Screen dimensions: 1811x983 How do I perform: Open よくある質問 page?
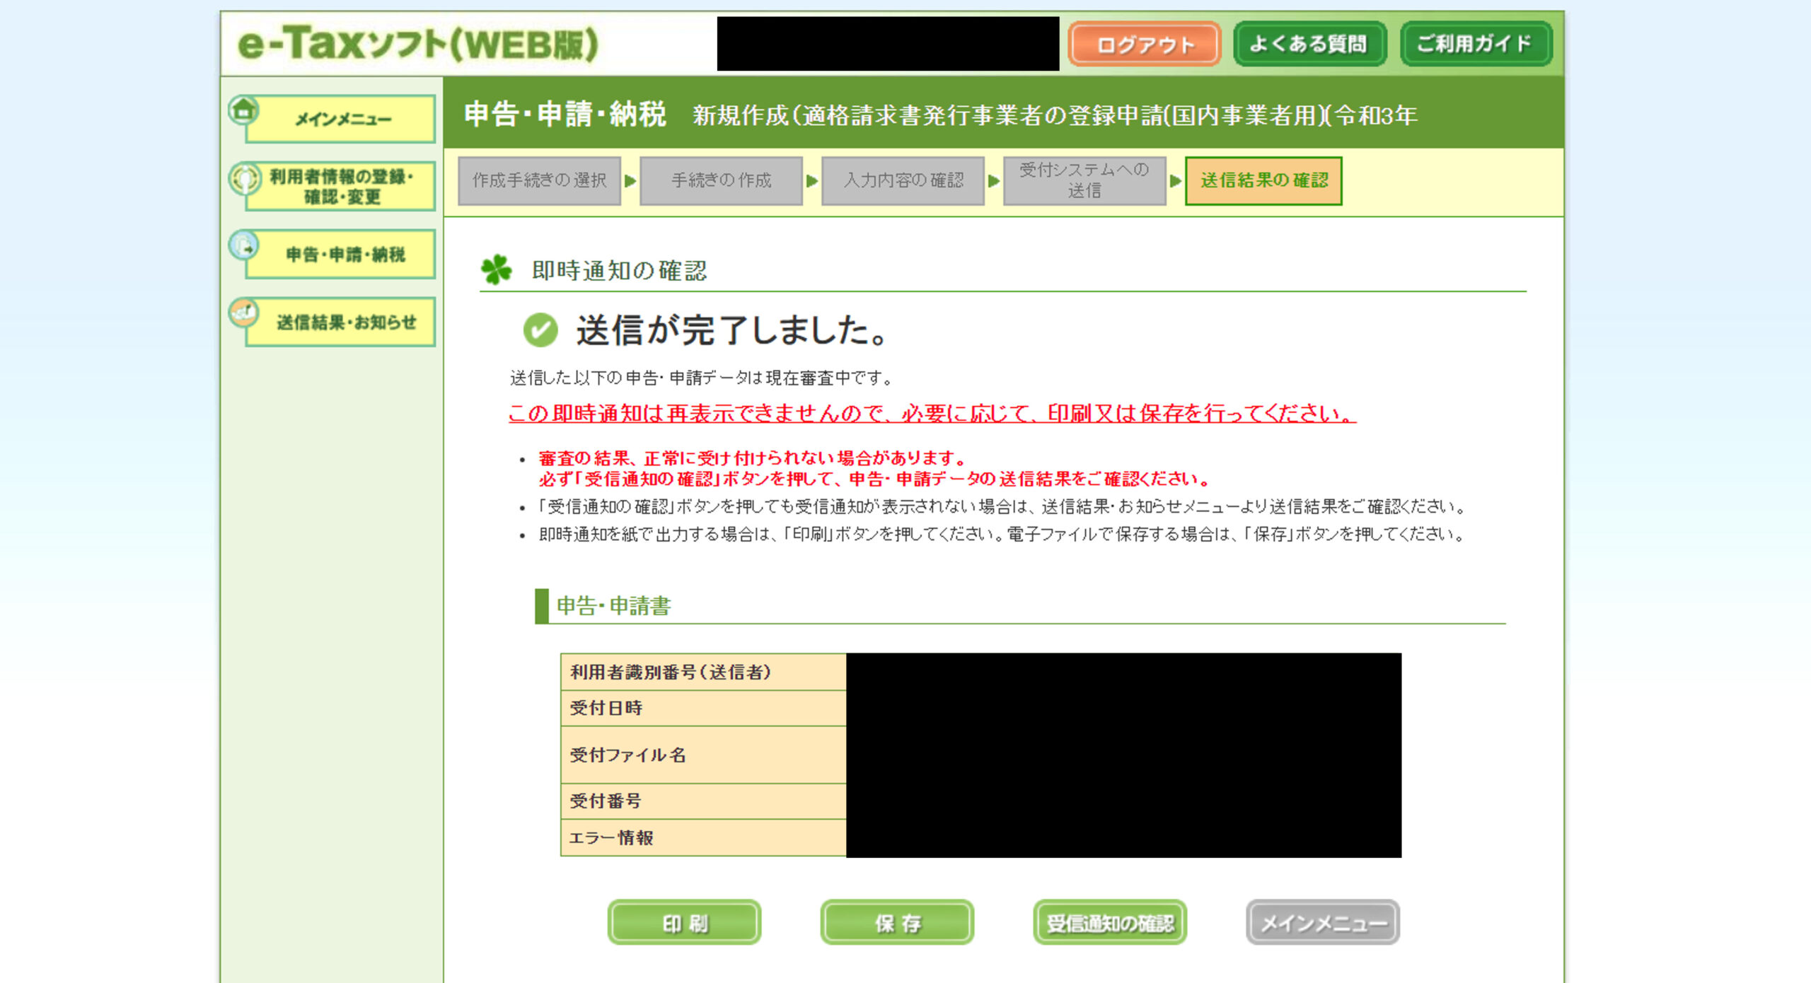(x=1309, y=44)
